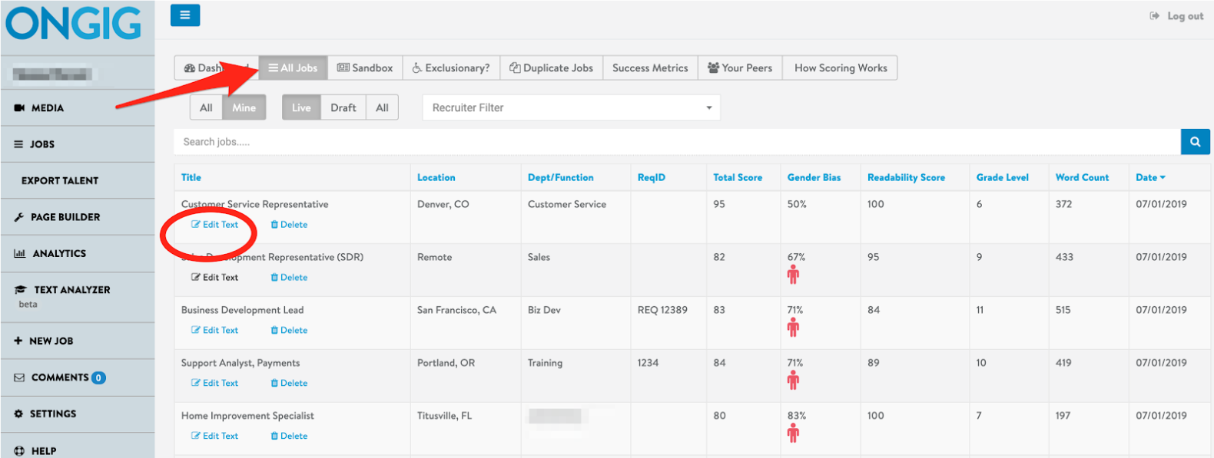Click the Home Improvement Specialist title
Viewport: 1214px width, 458px height.
coord(247,416)
